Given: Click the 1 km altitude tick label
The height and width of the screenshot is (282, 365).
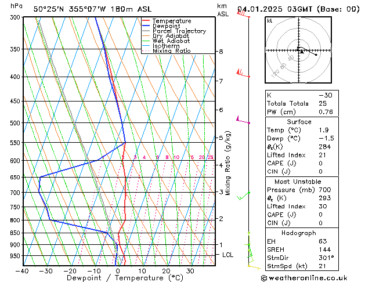Looking at the screenshot, I should tap(221, 245).
